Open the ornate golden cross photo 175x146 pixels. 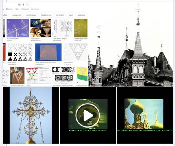31,115
